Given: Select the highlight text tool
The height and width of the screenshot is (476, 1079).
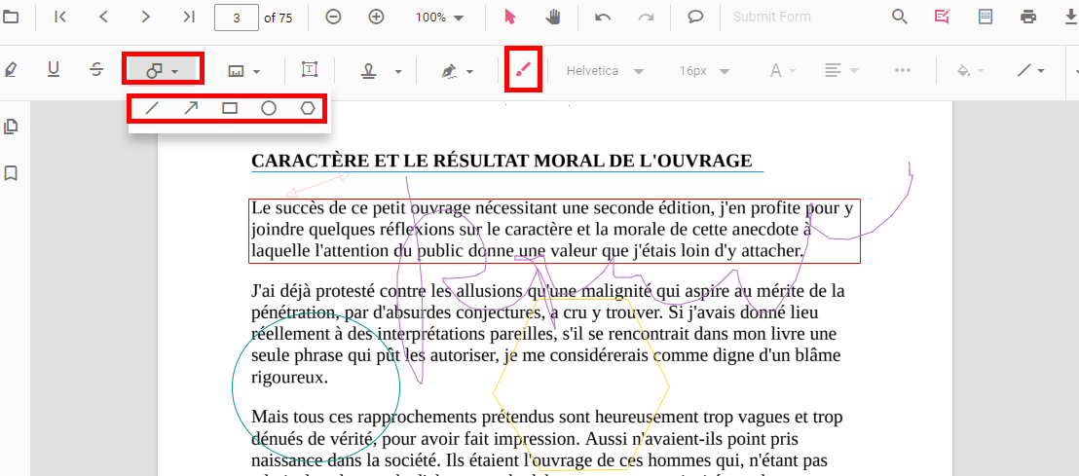Looking at the screenshot, I should tap(10, 69).
